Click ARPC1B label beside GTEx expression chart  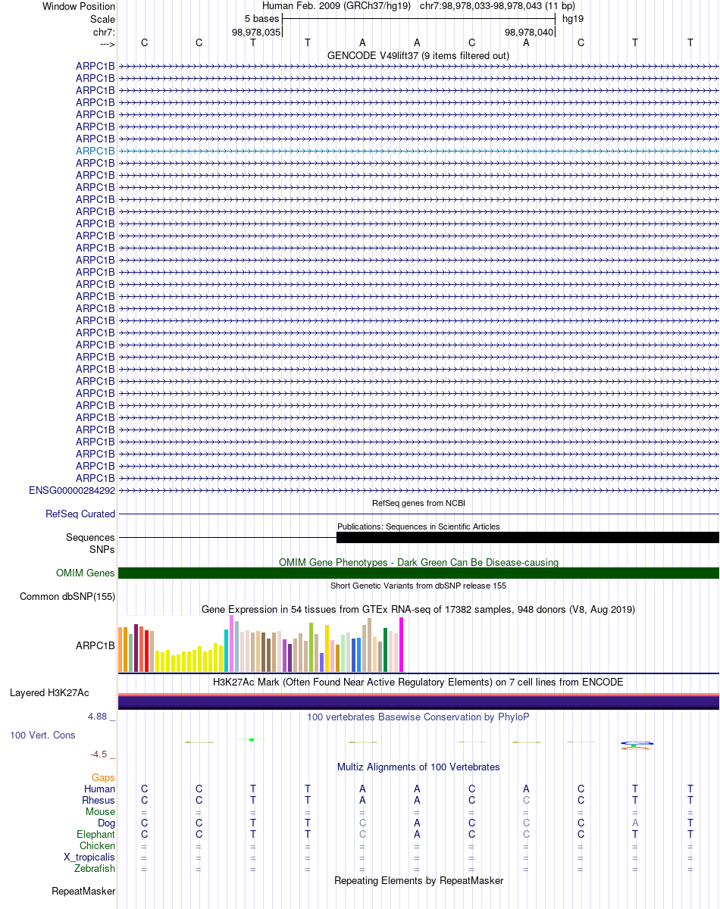click(x=95, y=646)
